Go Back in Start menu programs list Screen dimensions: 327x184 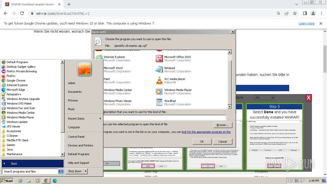click(x=33, y=164)
